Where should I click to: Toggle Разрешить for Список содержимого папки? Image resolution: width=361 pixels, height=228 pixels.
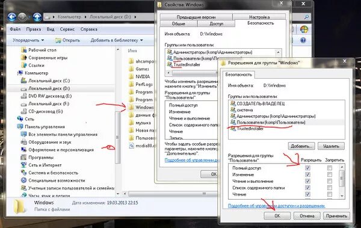[x=307, y=188]
